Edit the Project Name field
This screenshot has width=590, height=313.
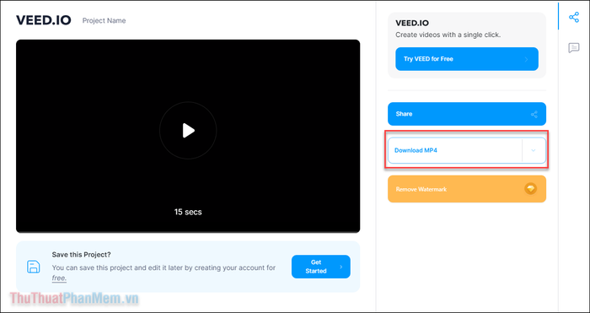click(x=105, y=21)
